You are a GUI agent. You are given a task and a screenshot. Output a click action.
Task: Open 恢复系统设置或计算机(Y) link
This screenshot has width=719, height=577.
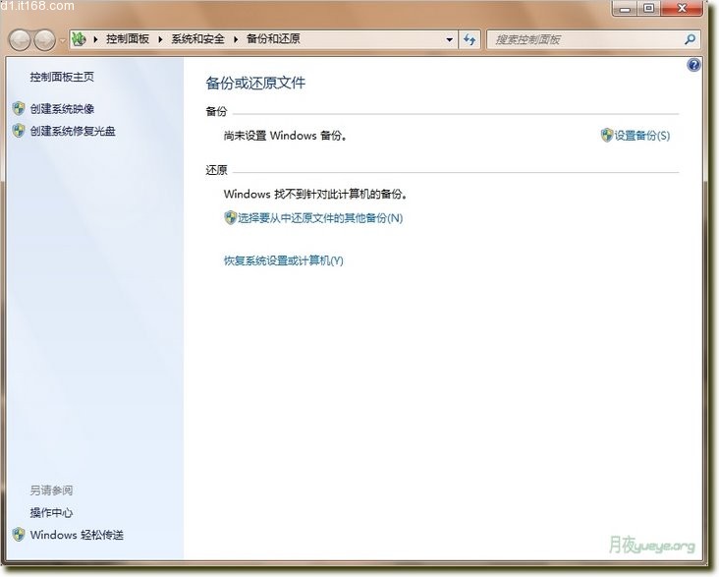coord(284,260)
